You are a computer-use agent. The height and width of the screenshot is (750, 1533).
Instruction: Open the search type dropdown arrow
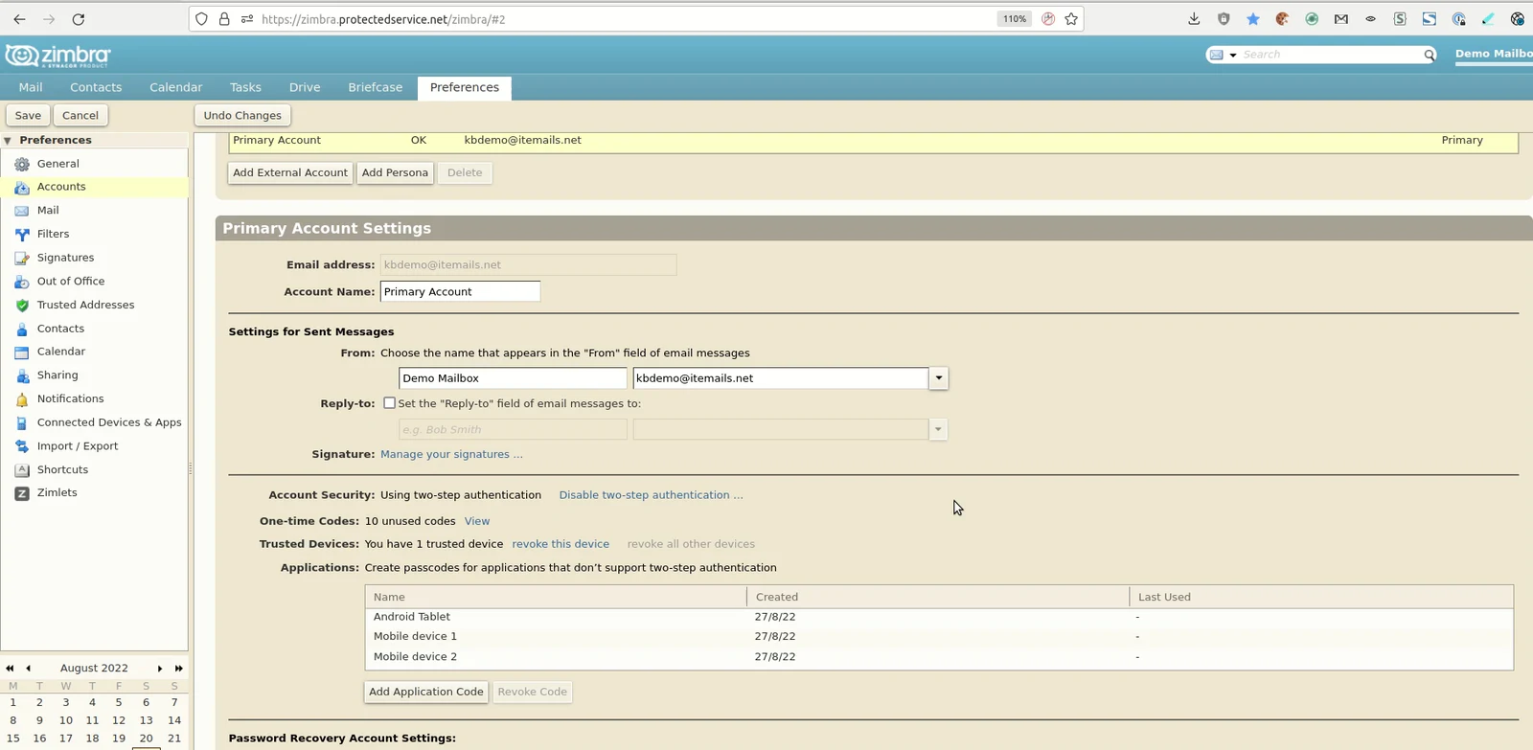coord(1233,56)
